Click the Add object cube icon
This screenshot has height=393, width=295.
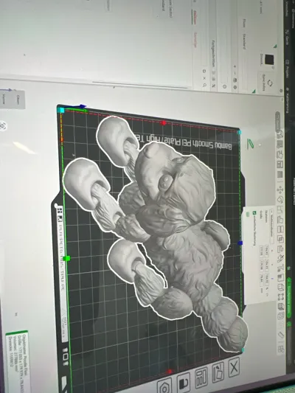point(280,133)
